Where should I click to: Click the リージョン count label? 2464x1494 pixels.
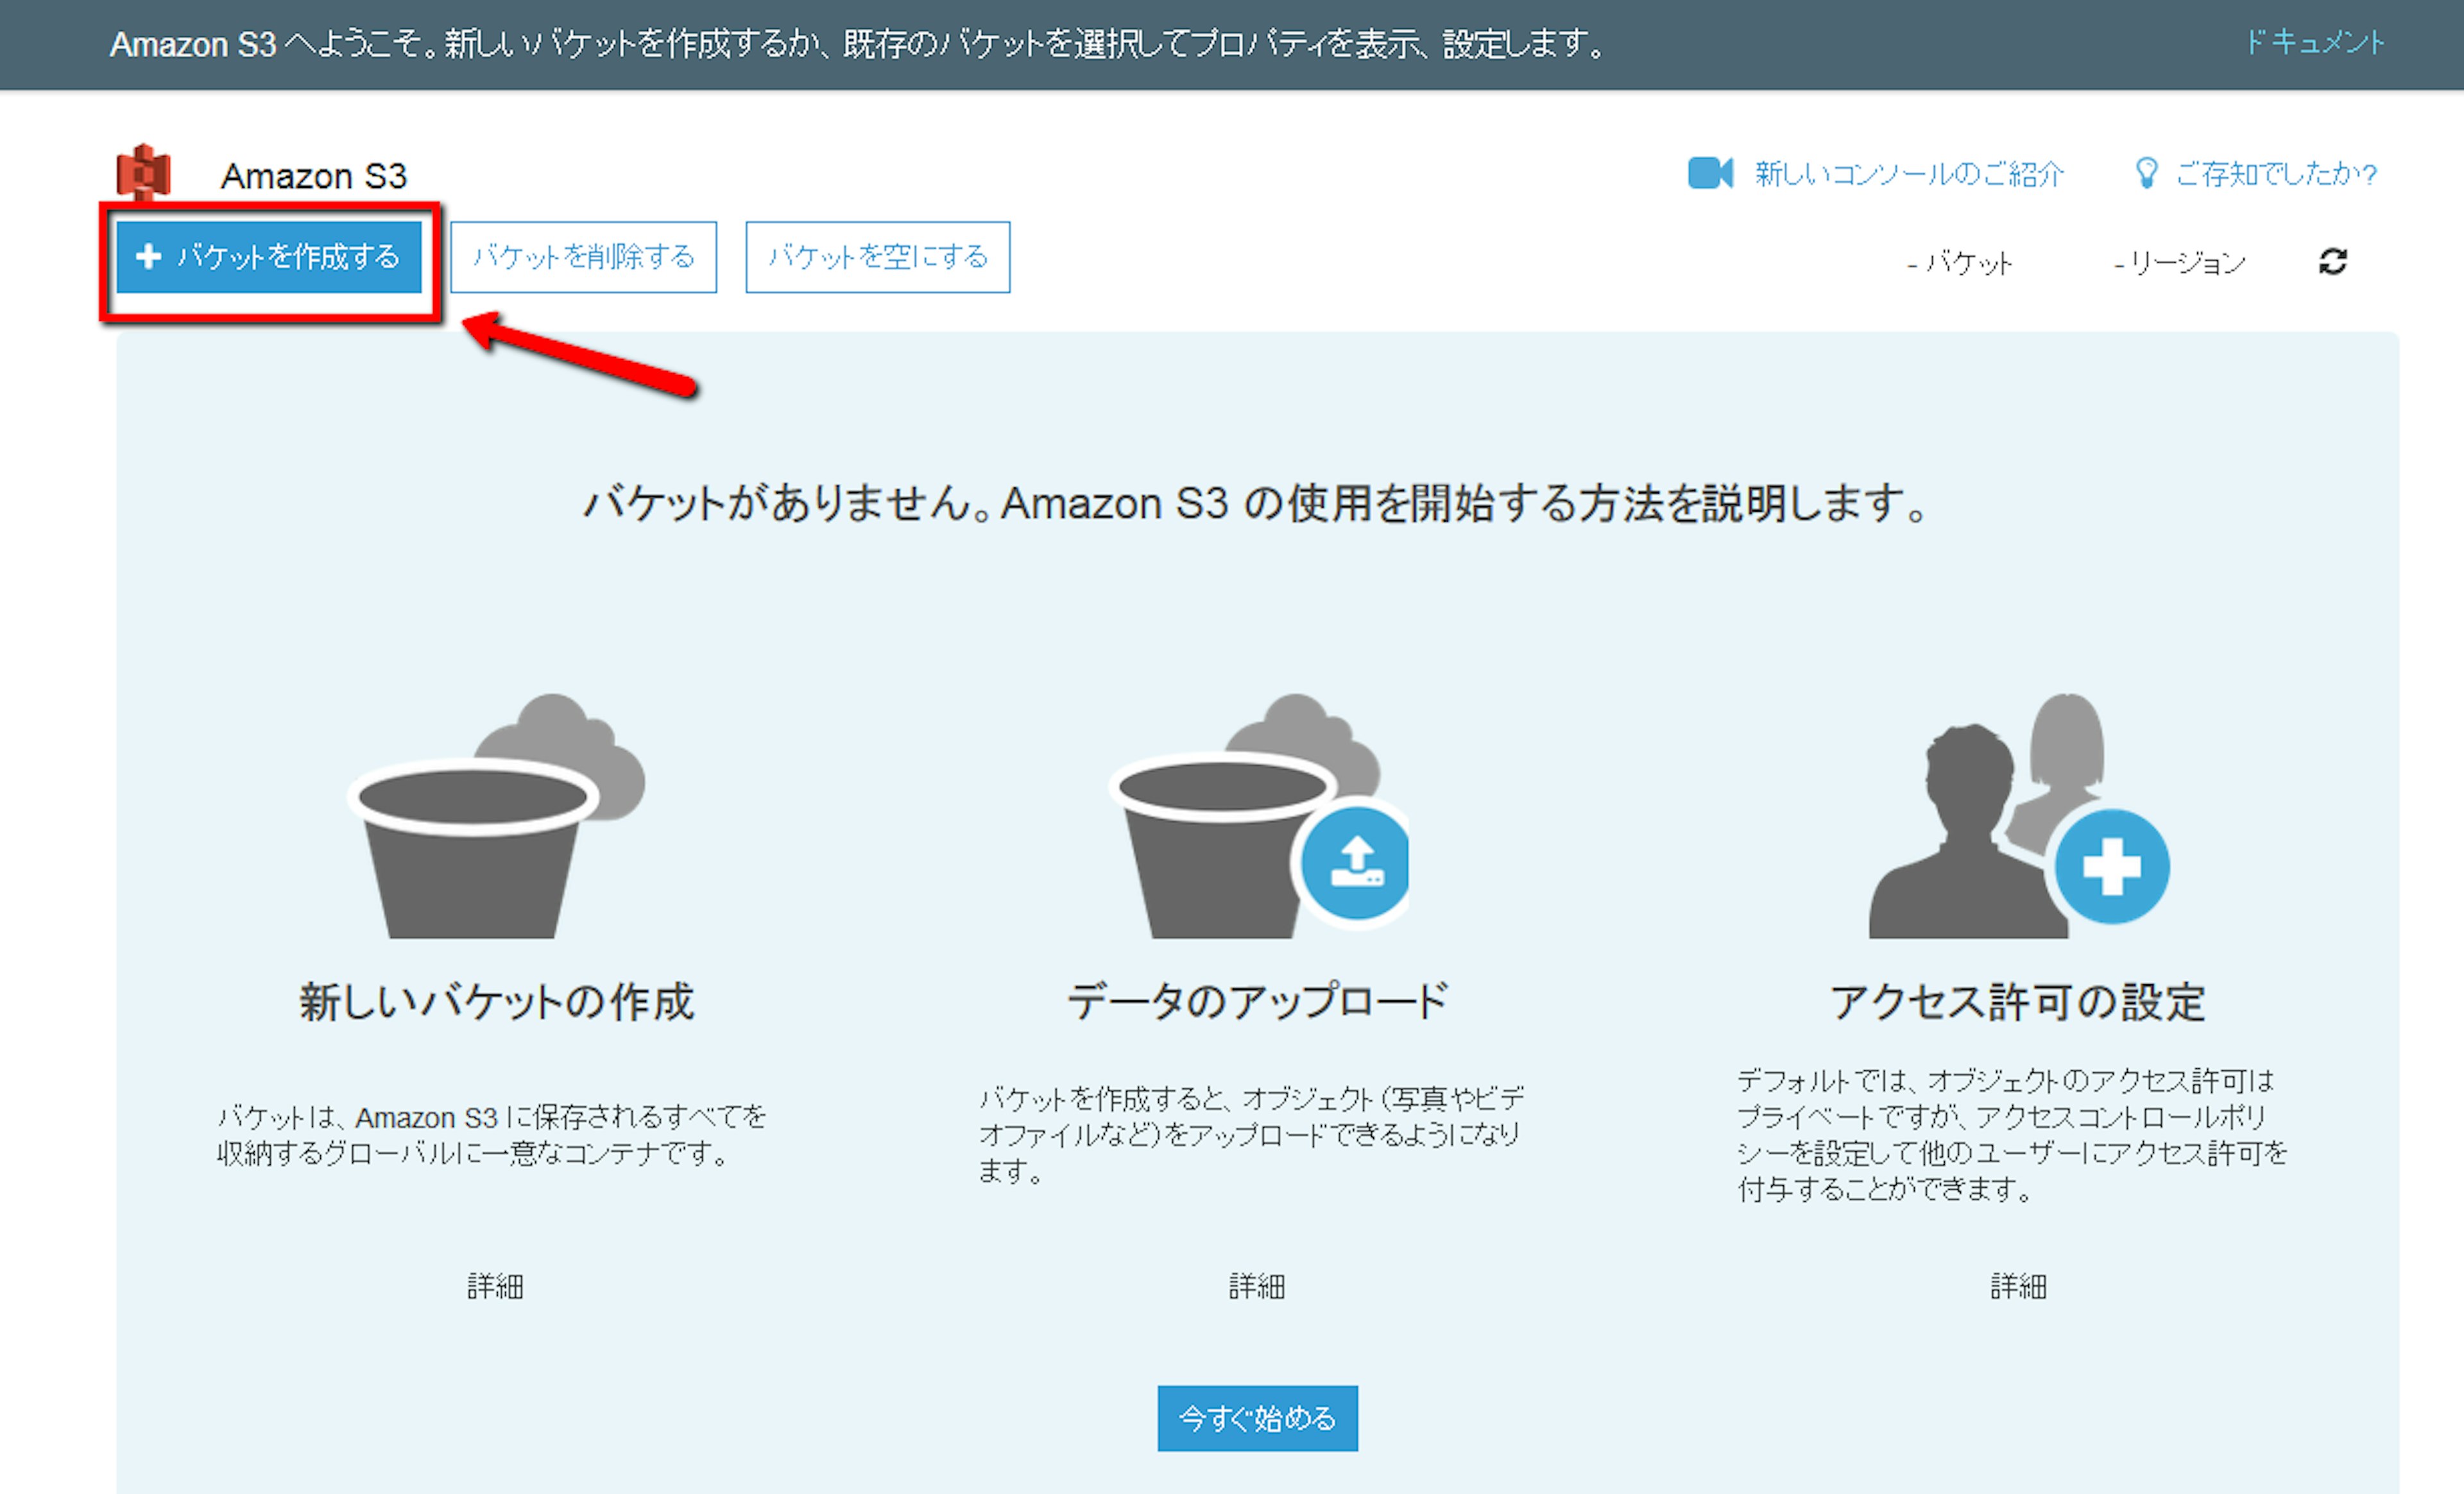click(2180, 263)
